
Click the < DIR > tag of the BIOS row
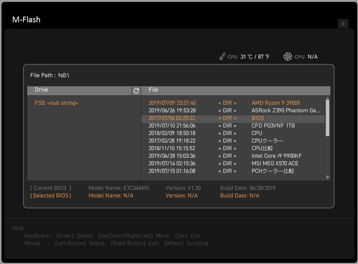(x=227, y=118)
